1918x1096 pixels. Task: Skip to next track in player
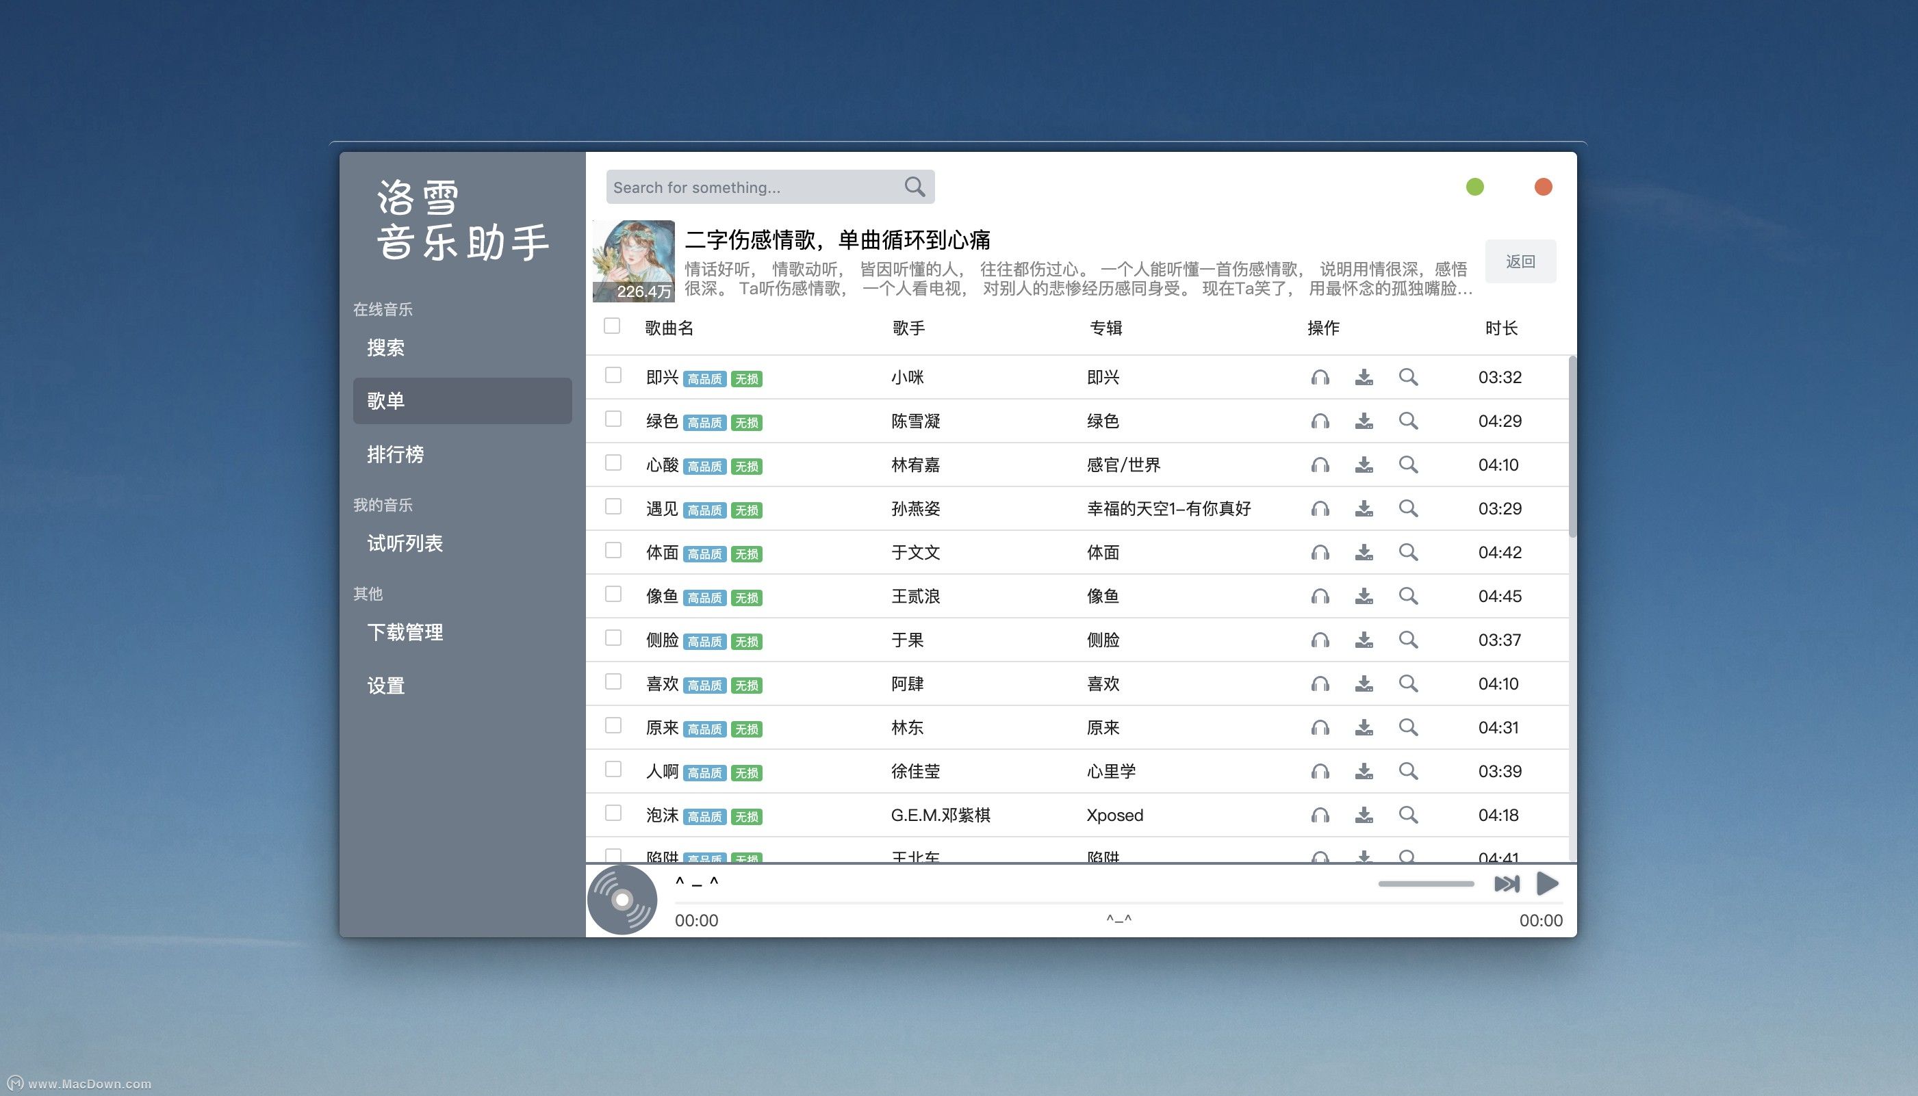[x=1506, y=884]
